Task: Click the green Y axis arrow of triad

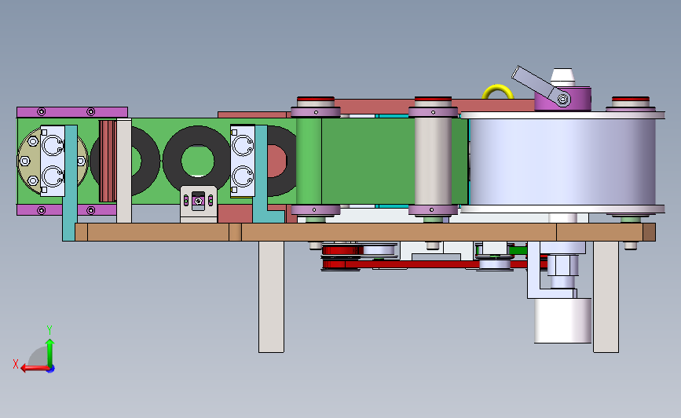Action: [49, 352]
